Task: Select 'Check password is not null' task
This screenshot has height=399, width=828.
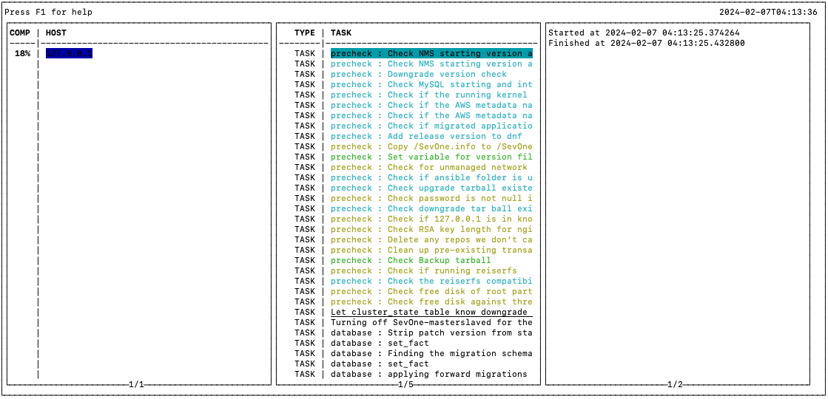Action: 431,198
